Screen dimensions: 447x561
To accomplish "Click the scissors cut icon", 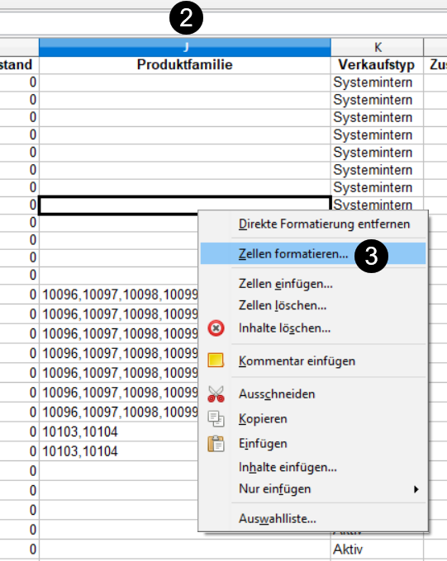I will (x=216, y=394).
